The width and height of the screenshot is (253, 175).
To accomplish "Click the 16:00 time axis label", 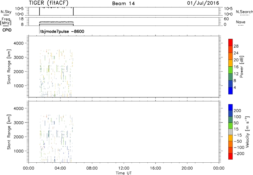I will [155, 168].
